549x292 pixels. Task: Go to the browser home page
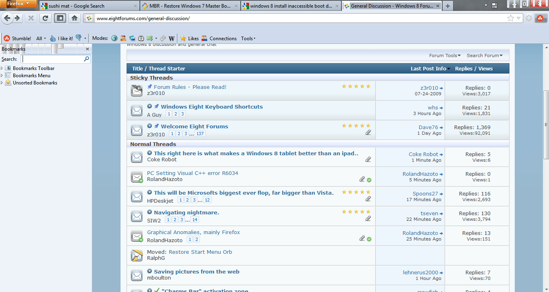[x=74, y=18]
